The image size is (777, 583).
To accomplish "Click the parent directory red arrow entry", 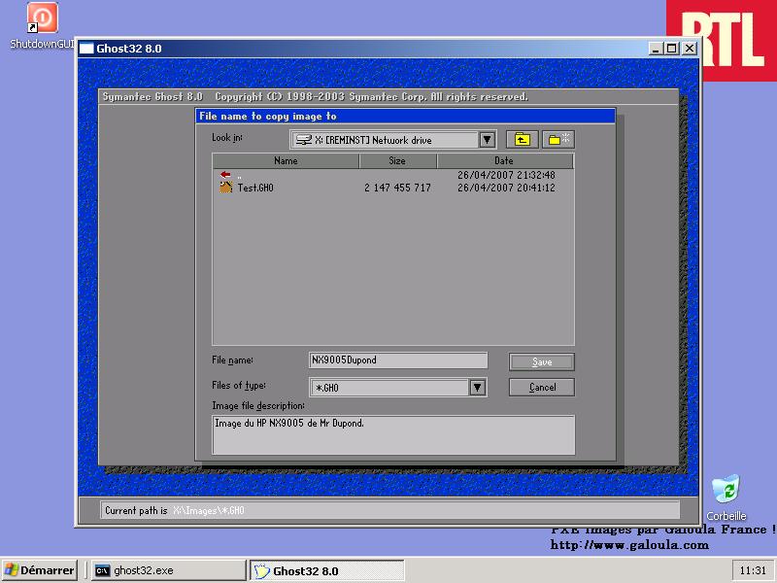I will point(225,175).
